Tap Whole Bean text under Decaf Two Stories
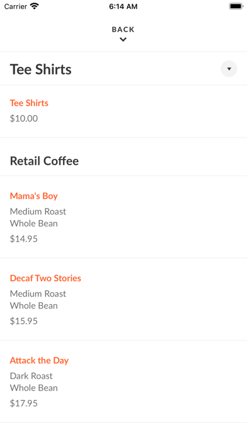 click(34, 306)
